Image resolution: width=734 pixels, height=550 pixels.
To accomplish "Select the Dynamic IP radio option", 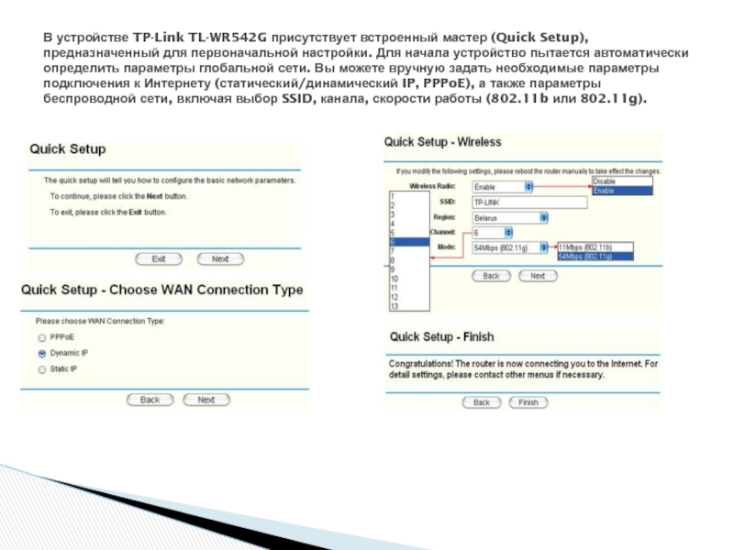I will pos(42,354).
